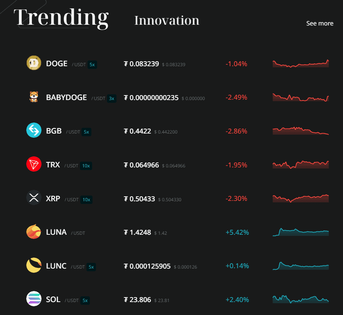Click the TRON red triangle icon

click(34, 164)
